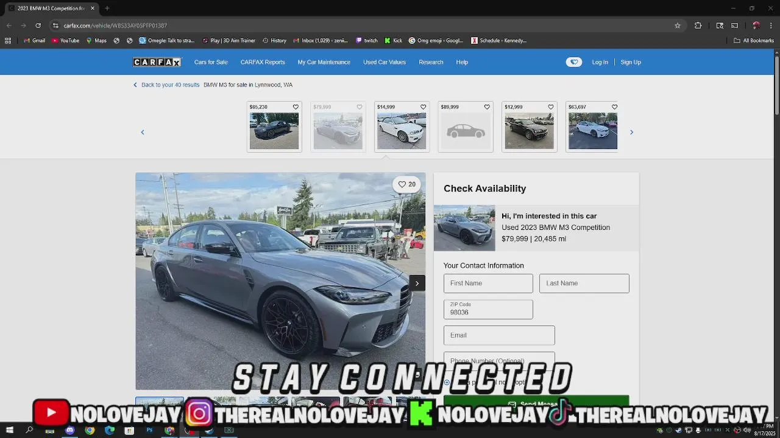Screen dimensions: 780x438
Task: Show the next car photo
Action: point(417,283)
